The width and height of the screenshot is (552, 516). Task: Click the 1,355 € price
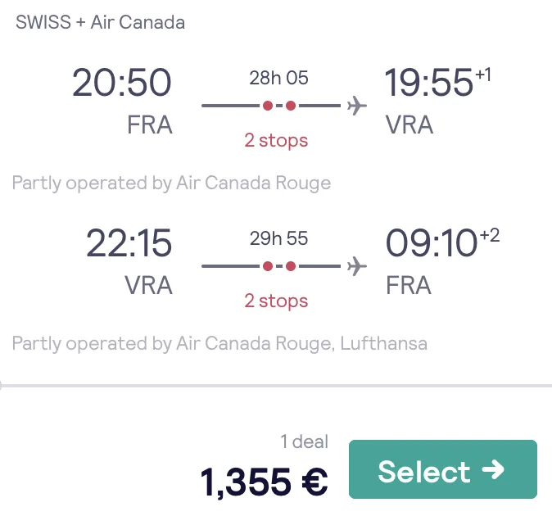click(x=264, y=482)
